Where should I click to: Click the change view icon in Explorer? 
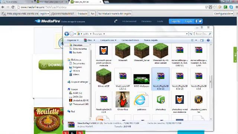point(193,40)
